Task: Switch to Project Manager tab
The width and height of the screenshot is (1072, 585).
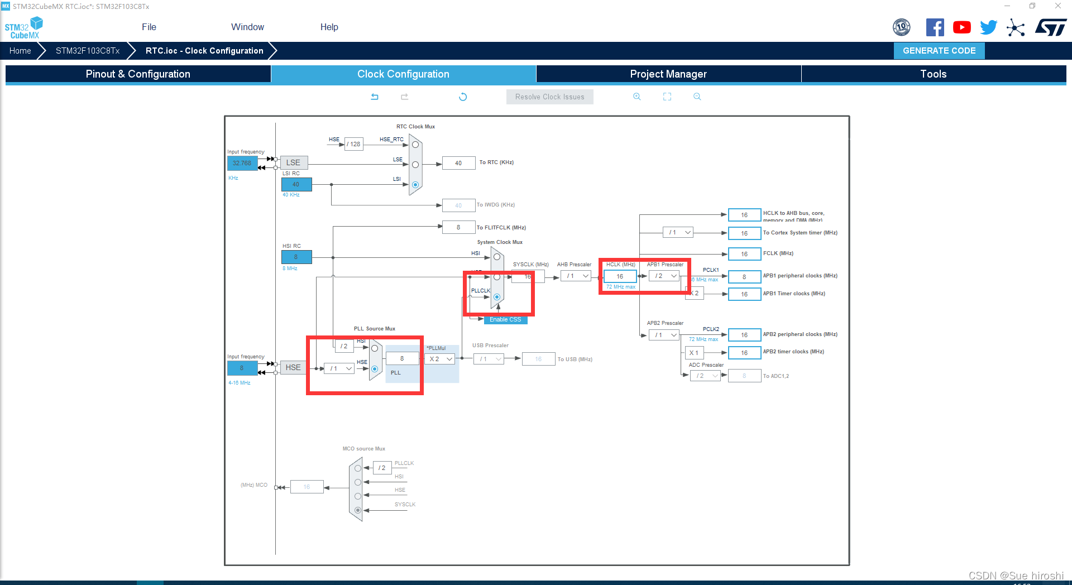Action: click(x=668, y=74)
